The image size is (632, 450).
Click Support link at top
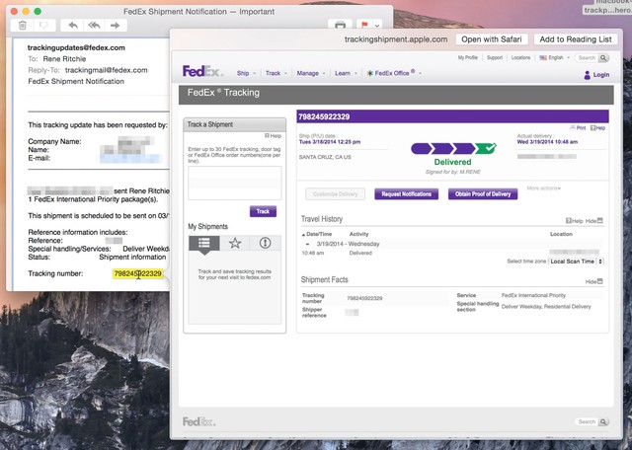tap(495, 57)
